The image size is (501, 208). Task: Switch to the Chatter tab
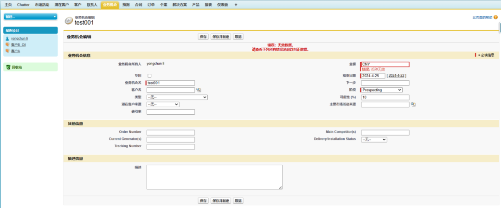(x=23, y=5)
